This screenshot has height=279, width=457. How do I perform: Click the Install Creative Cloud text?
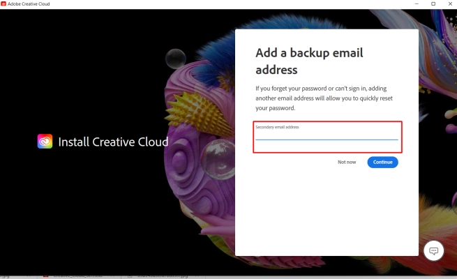(113, 142)
